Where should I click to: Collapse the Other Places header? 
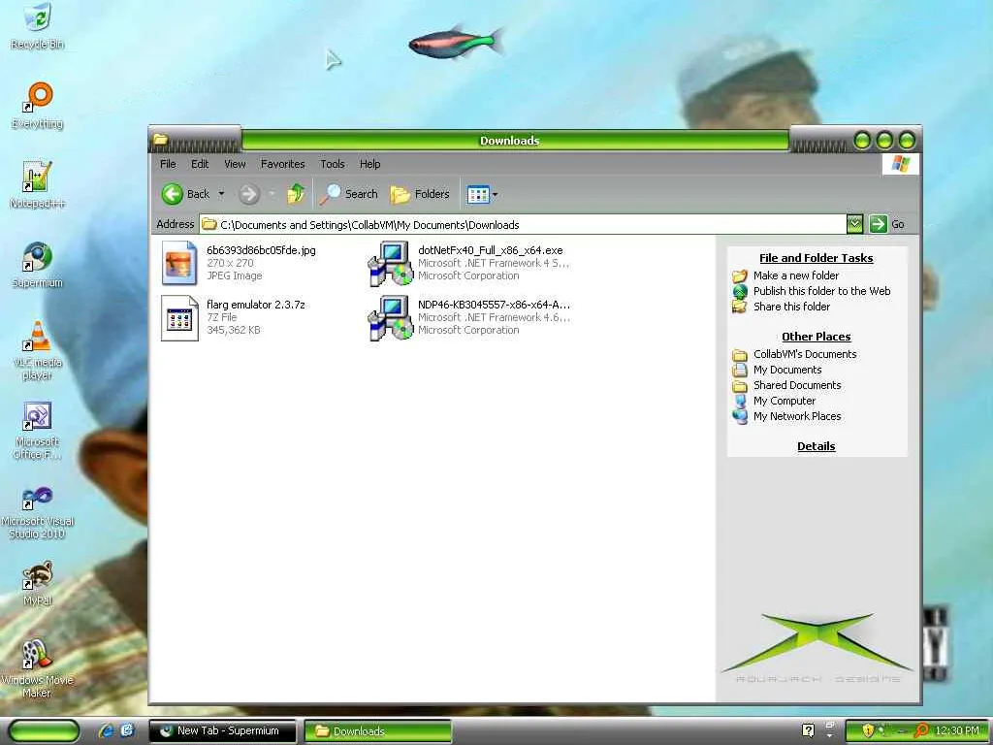pos(816,337)
